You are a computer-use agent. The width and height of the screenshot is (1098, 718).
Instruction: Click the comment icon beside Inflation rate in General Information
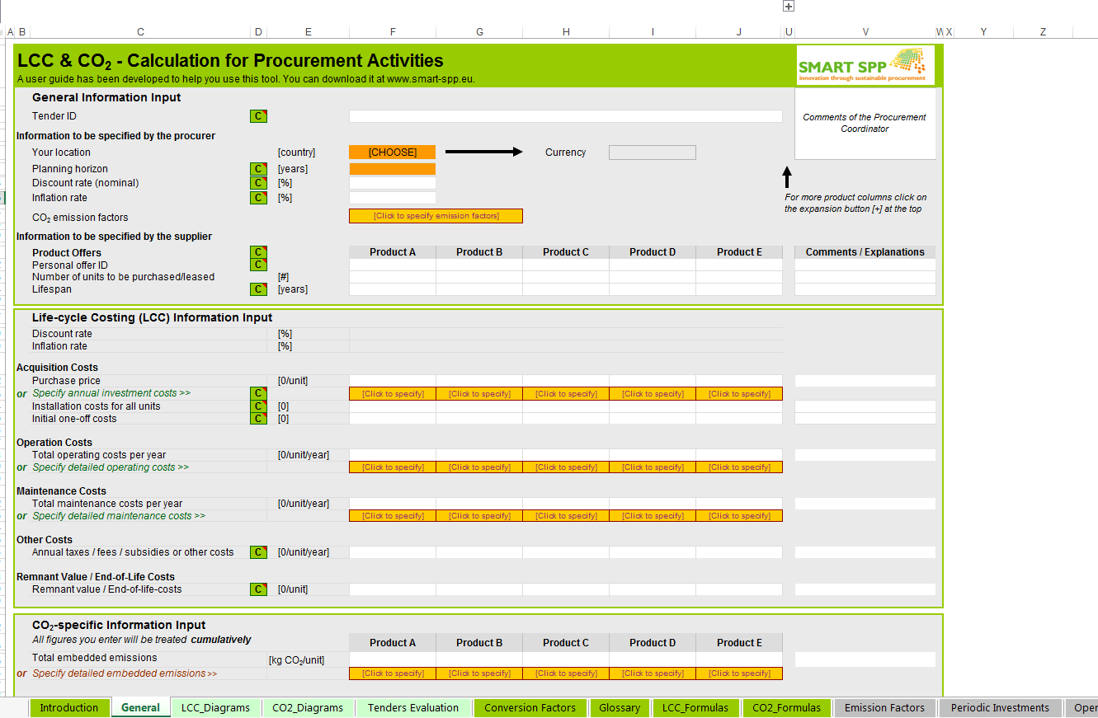coord(259,198)
